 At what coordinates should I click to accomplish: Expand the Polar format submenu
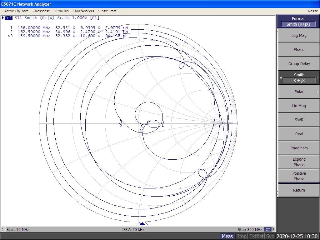299,92
